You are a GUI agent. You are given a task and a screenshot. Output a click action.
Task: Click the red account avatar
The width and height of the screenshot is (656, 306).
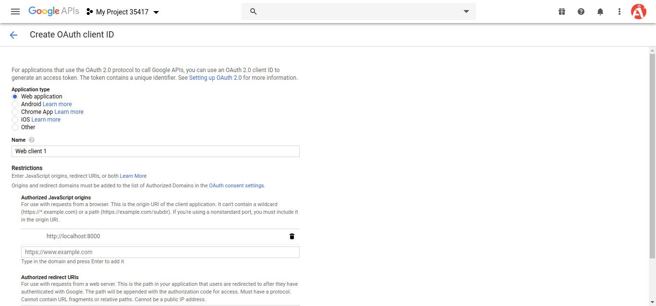click(638, 11)
